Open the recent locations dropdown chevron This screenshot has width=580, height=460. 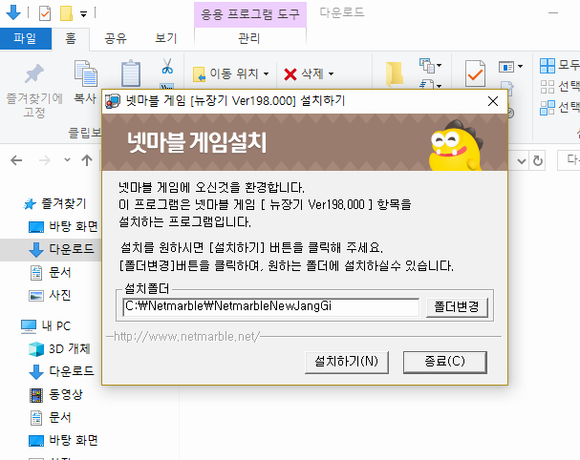pyautogui.click(x=67, y=159)
